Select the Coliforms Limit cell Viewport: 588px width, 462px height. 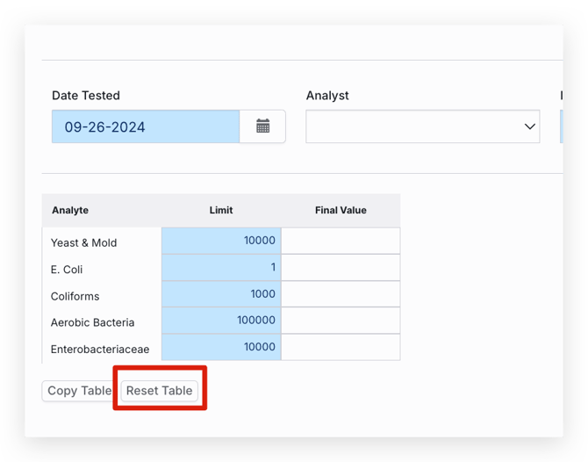coord(221,294)
